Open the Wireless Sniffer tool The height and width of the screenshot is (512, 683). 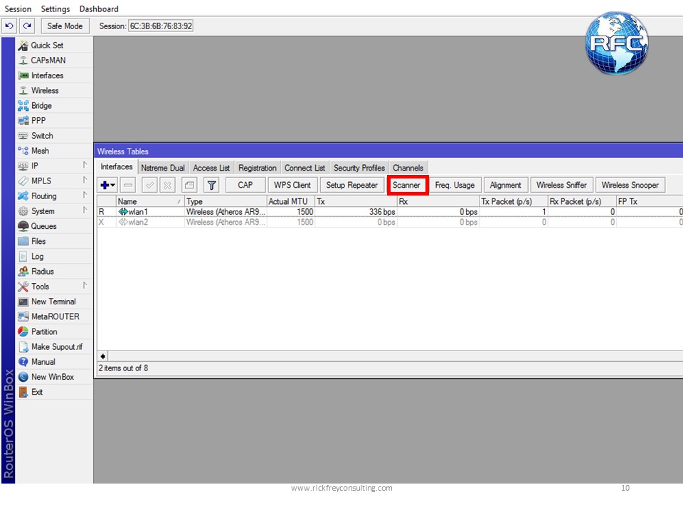561,185
